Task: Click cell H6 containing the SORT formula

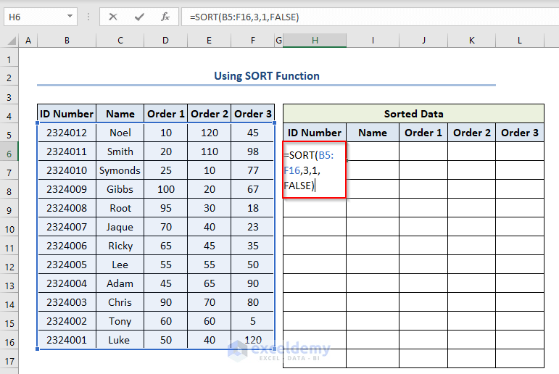Action: click(x=314, y=170)
